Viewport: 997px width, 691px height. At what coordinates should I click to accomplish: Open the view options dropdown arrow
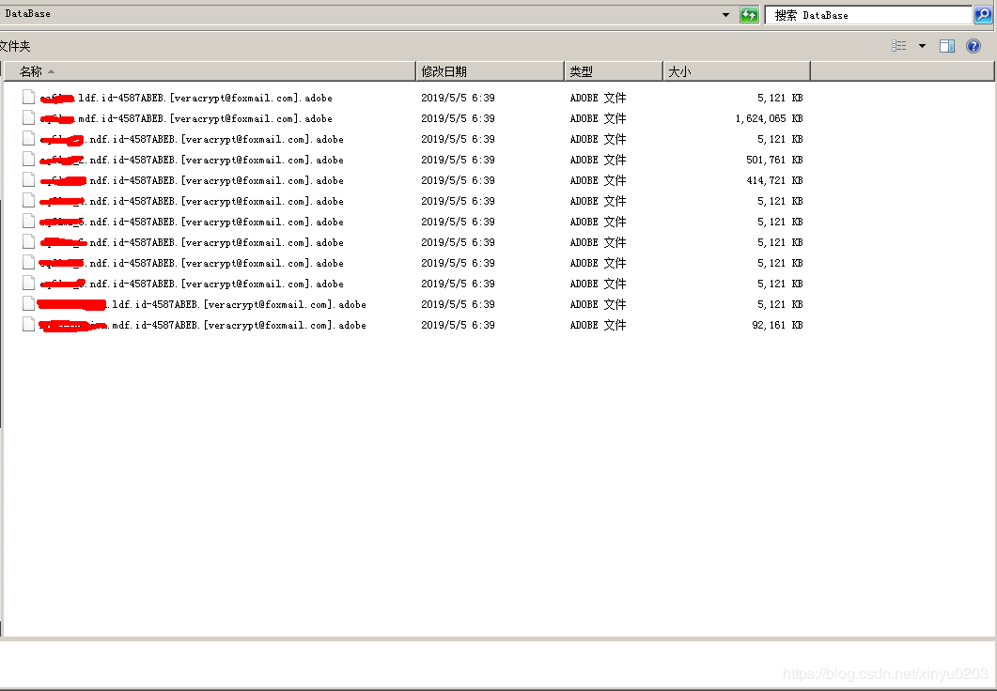(x=922, y=46)
